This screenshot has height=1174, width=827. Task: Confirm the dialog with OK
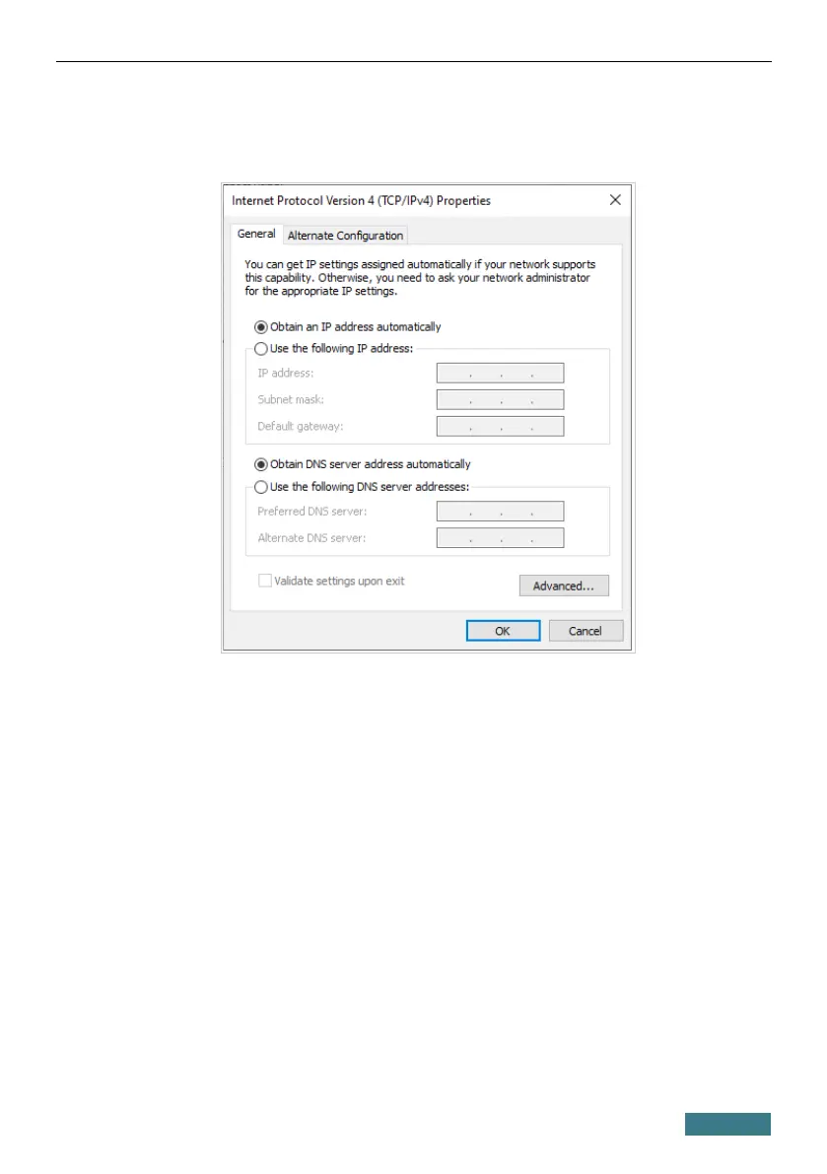(503, 631)
